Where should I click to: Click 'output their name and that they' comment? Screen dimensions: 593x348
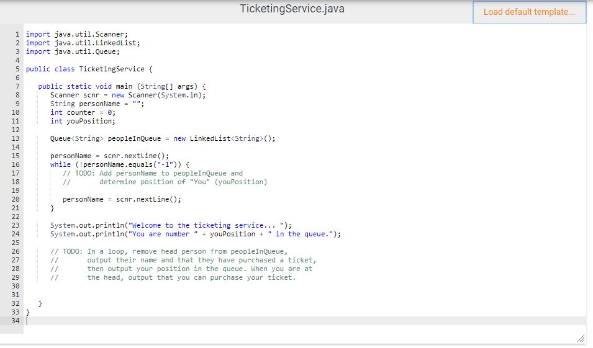pos(183,261)
